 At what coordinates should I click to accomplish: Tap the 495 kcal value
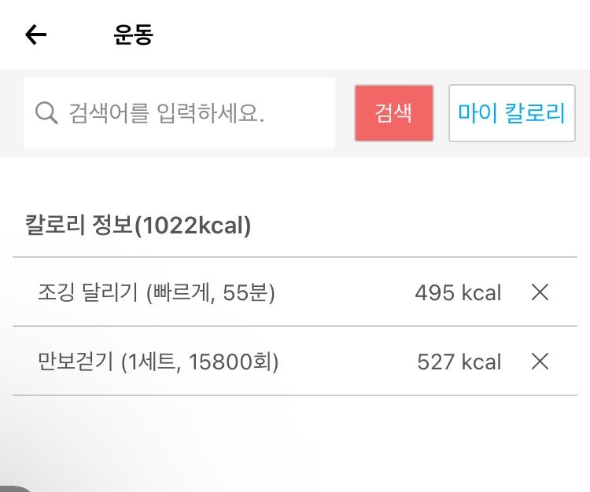pos(458,293)
